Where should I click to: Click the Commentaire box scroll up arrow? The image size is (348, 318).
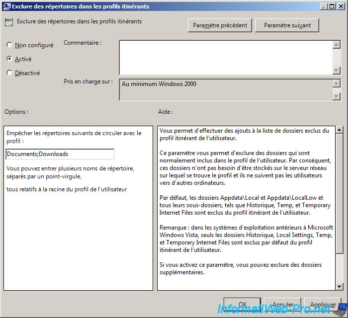[336, 44]
